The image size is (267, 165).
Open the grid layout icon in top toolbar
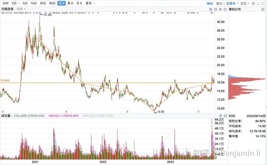[x=253, y=3]
